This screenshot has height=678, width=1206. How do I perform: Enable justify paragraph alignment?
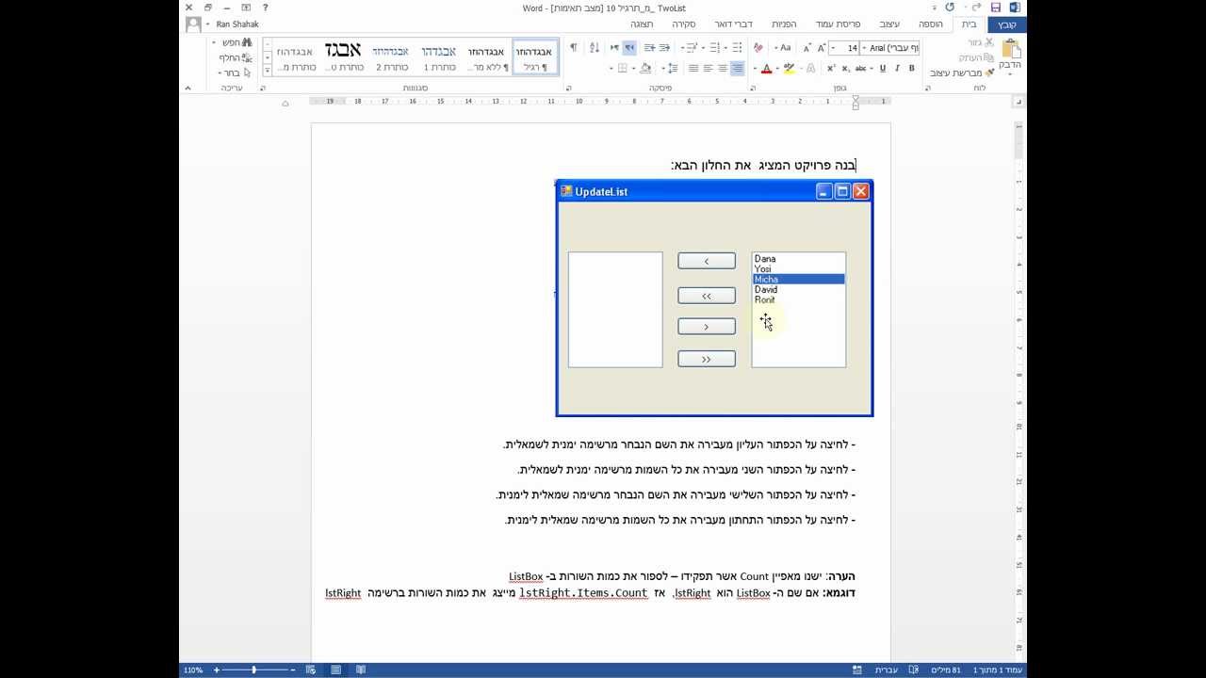[x=693, y=68]
